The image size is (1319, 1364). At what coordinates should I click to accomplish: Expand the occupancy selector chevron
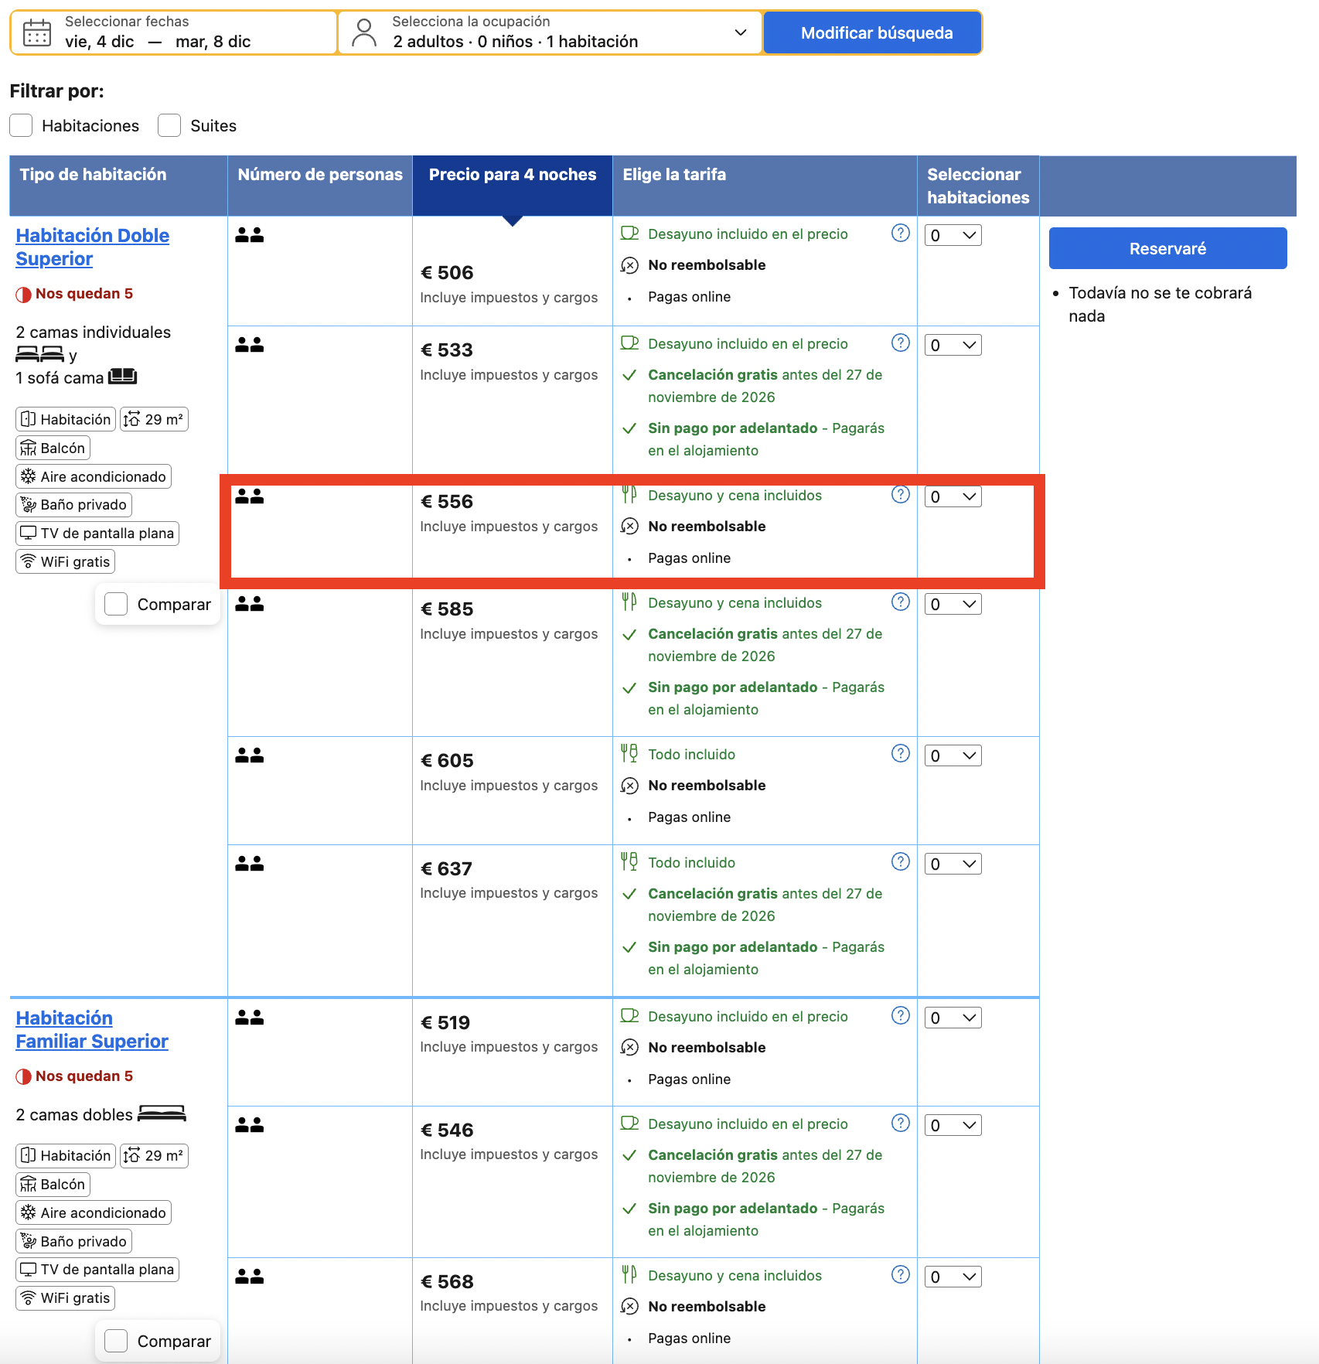point(740,32)
